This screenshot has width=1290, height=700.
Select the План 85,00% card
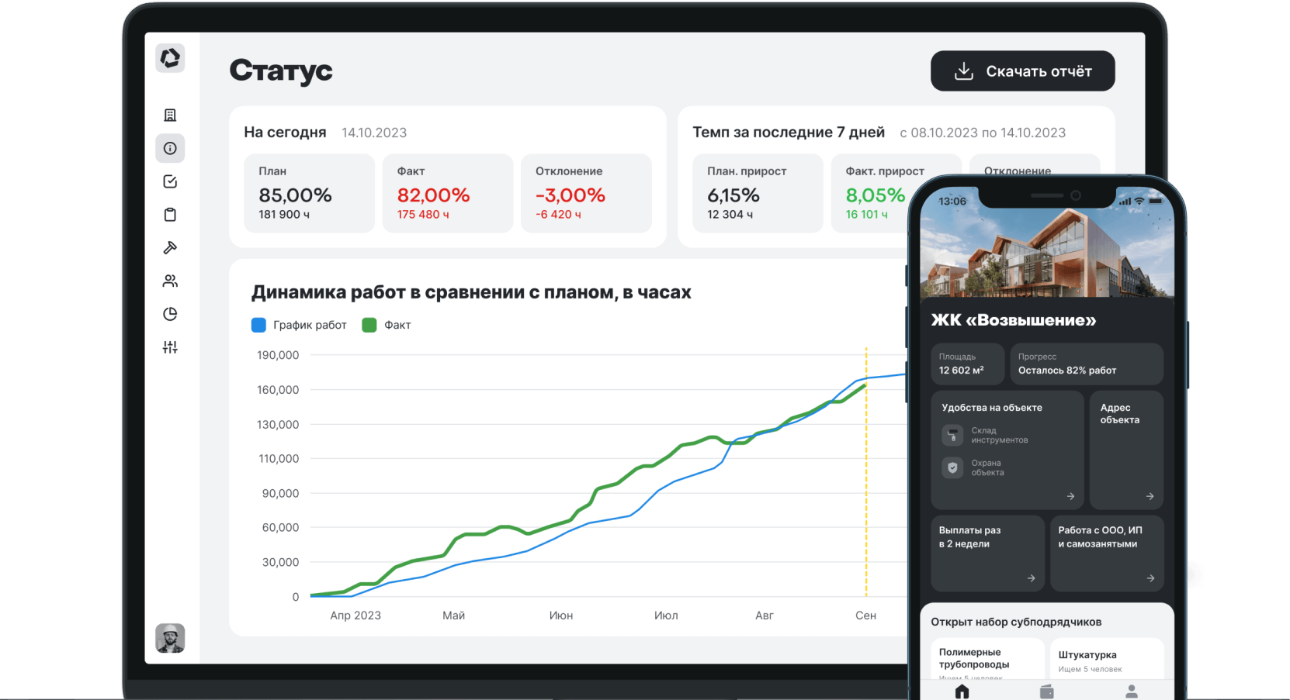309,193
